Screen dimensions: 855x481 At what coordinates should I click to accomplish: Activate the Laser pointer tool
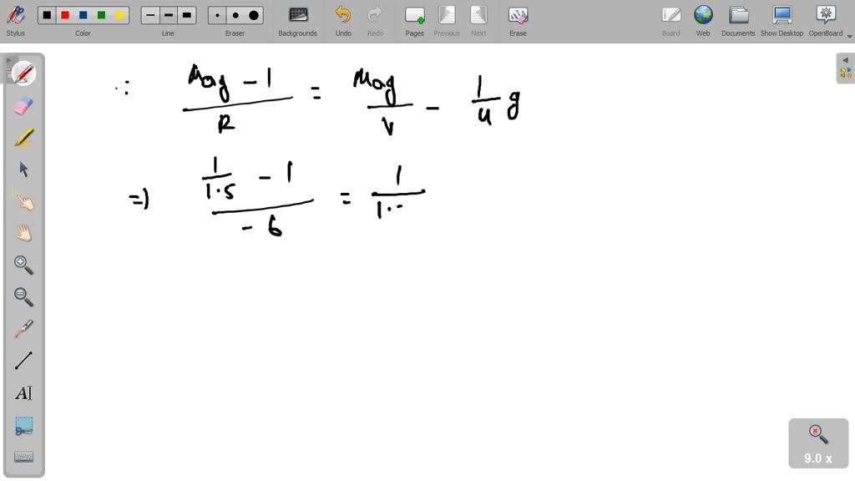(23, 328)
